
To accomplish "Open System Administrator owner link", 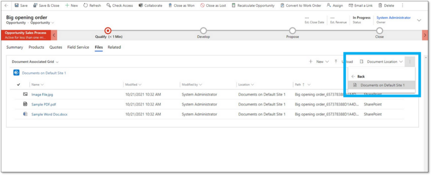I will [394, 18].
